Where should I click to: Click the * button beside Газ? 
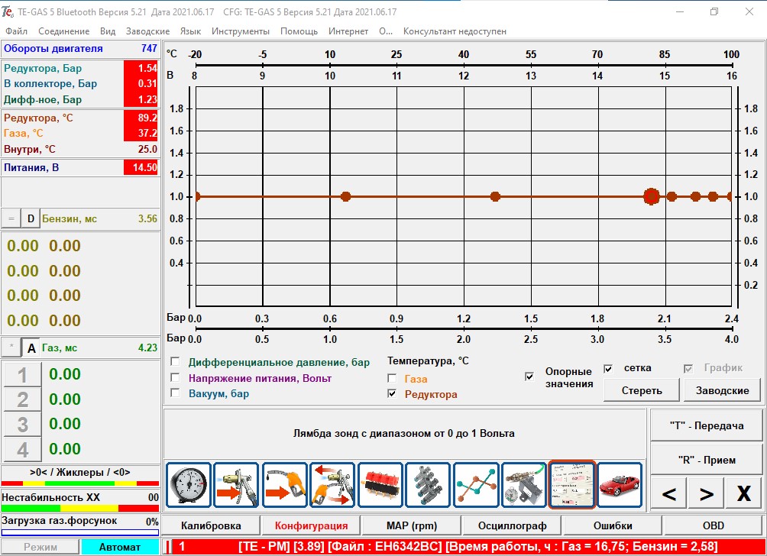click(11, 347)
